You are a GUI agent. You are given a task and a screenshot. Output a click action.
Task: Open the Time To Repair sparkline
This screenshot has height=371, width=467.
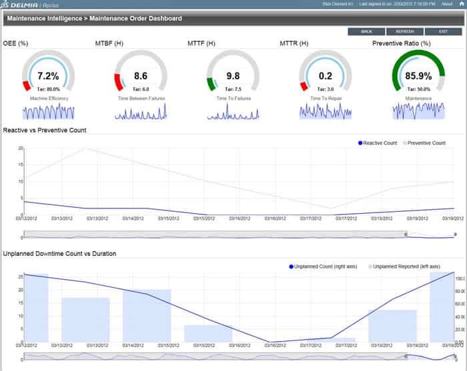pos(326,112)
